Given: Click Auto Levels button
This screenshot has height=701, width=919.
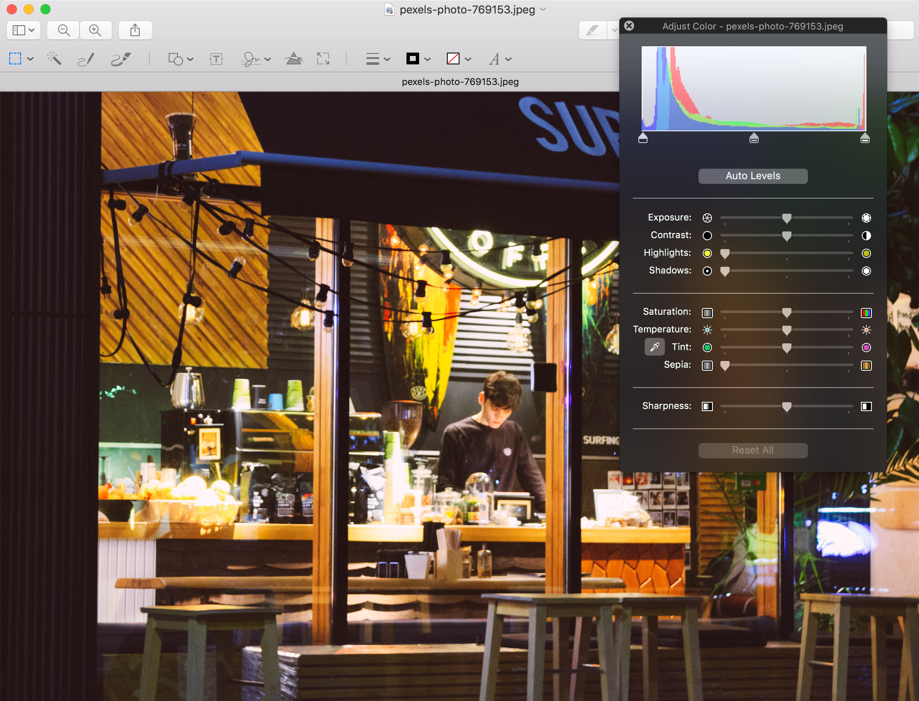Looking at the screenshot, I should pyautogui.click(x=752, y=175).
